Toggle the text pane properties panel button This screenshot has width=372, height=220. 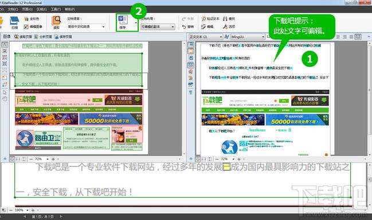[358, 37]
